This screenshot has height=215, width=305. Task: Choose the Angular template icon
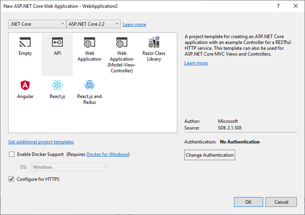25,85
